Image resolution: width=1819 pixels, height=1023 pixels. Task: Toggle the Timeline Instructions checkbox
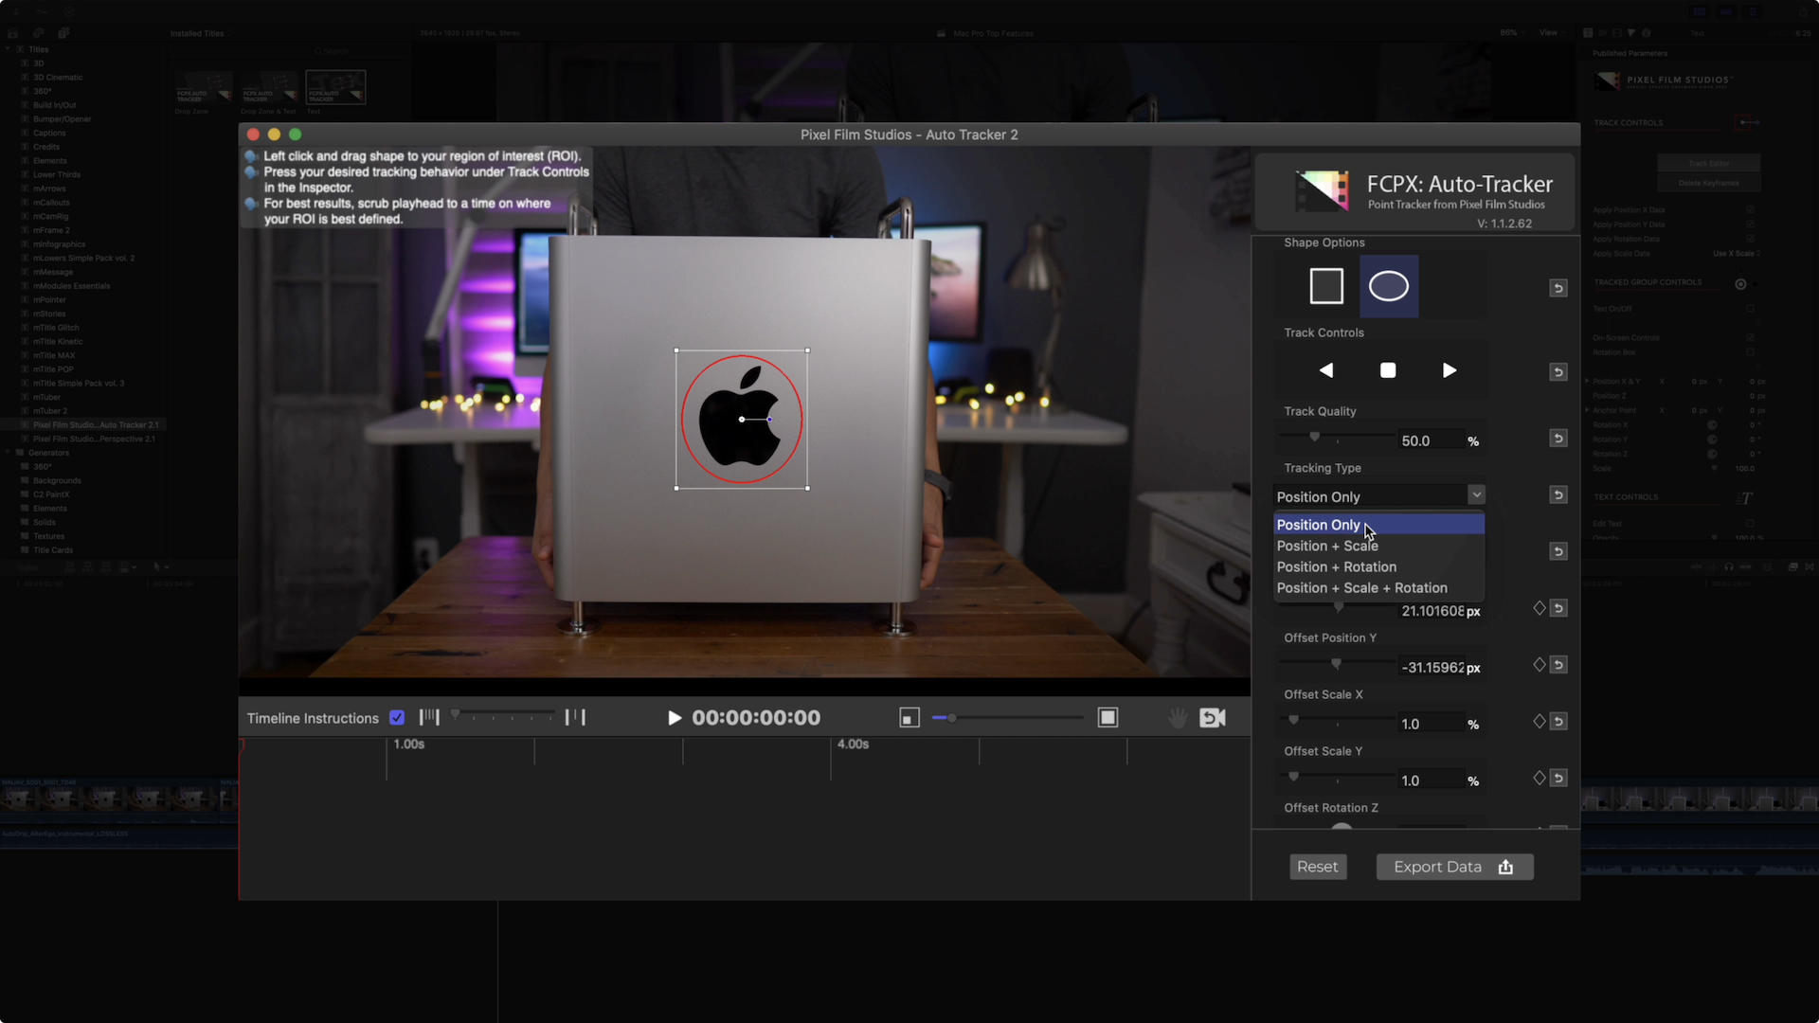pos(397,718)
